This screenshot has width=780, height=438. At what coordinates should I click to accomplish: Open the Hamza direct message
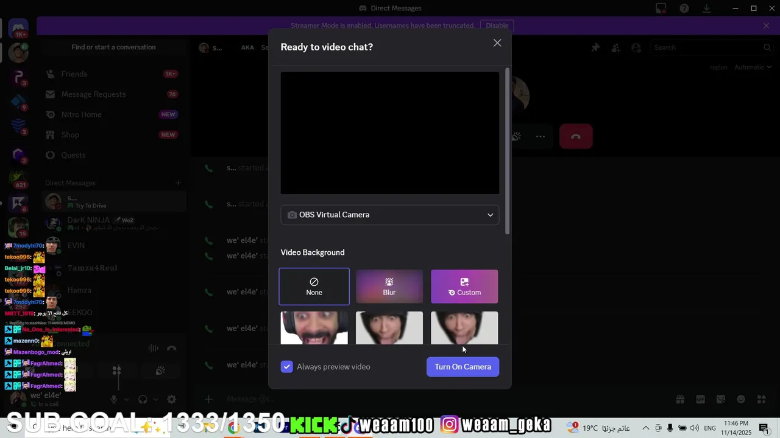point(113,290)
